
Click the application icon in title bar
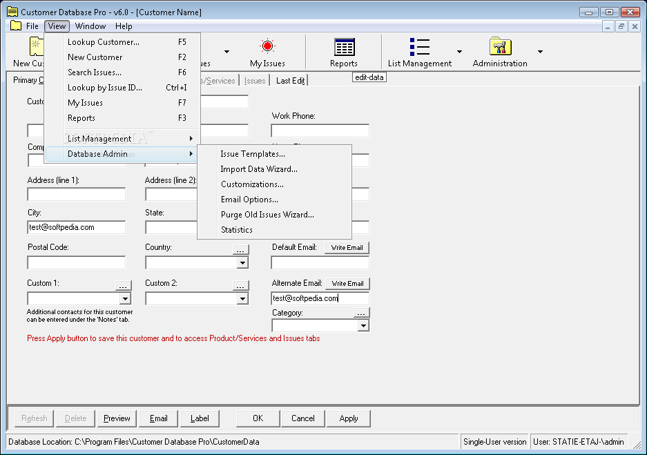(x=12, y=12)
